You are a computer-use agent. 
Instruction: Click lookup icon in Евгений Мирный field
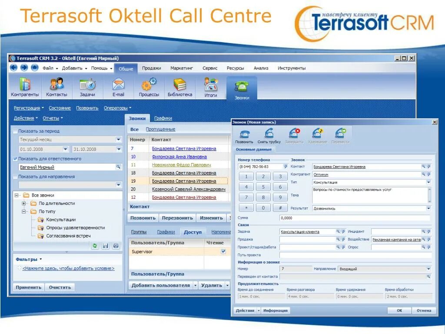(x=118, y=167)
